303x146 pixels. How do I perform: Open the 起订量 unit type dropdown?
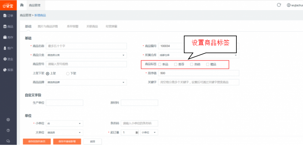coord(149,132)
